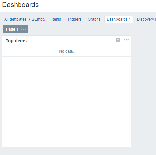
Task: Open the Page 1 tab ellipsis menu
Action: (23, 29)
